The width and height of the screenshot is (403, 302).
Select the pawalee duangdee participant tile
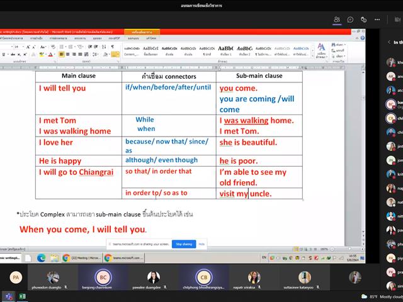pyautogui.click(x=154, y=279)
